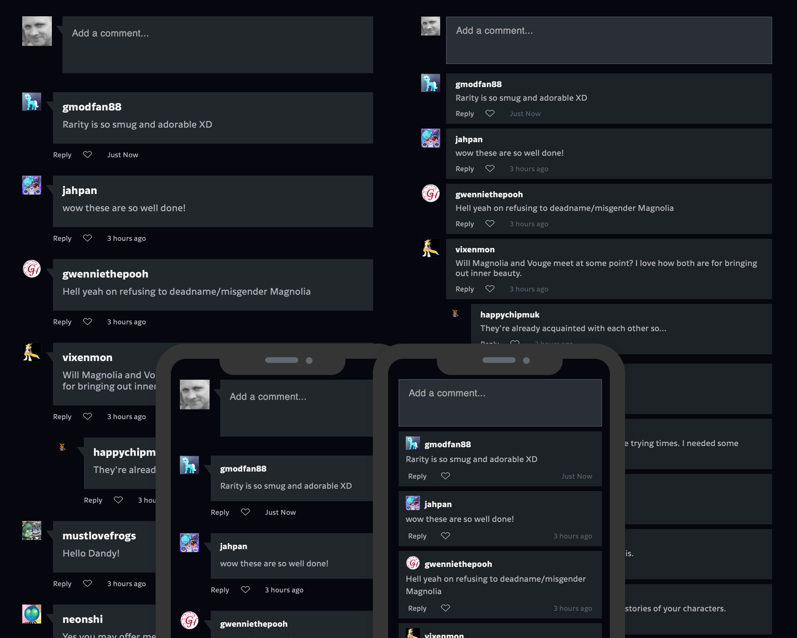Click heart under jahpan's comment in top-right mockup
The image size is (797, 638).
[x=490, y=169]
